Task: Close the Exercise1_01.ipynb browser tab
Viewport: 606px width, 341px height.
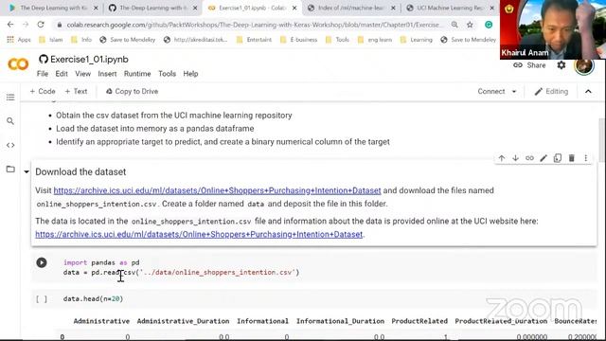Action: pos(294,8)
